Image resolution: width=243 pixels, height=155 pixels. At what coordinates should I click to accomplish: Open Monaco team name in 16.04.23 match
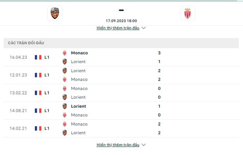[x=79, y=53]
